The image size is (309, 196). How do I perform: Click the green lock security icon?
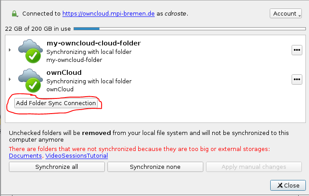click(15, 14)
